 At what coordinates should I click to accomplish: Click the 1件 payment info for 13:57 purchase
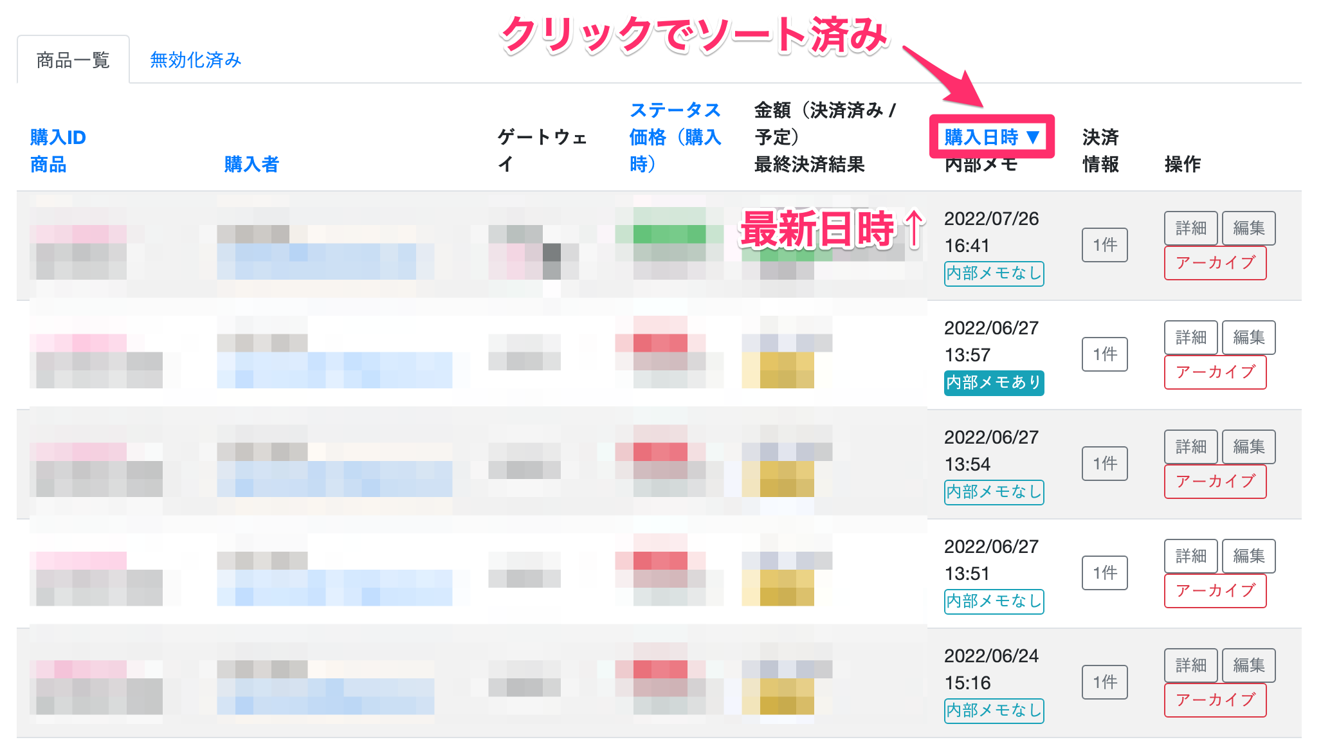click(1104, 354)
